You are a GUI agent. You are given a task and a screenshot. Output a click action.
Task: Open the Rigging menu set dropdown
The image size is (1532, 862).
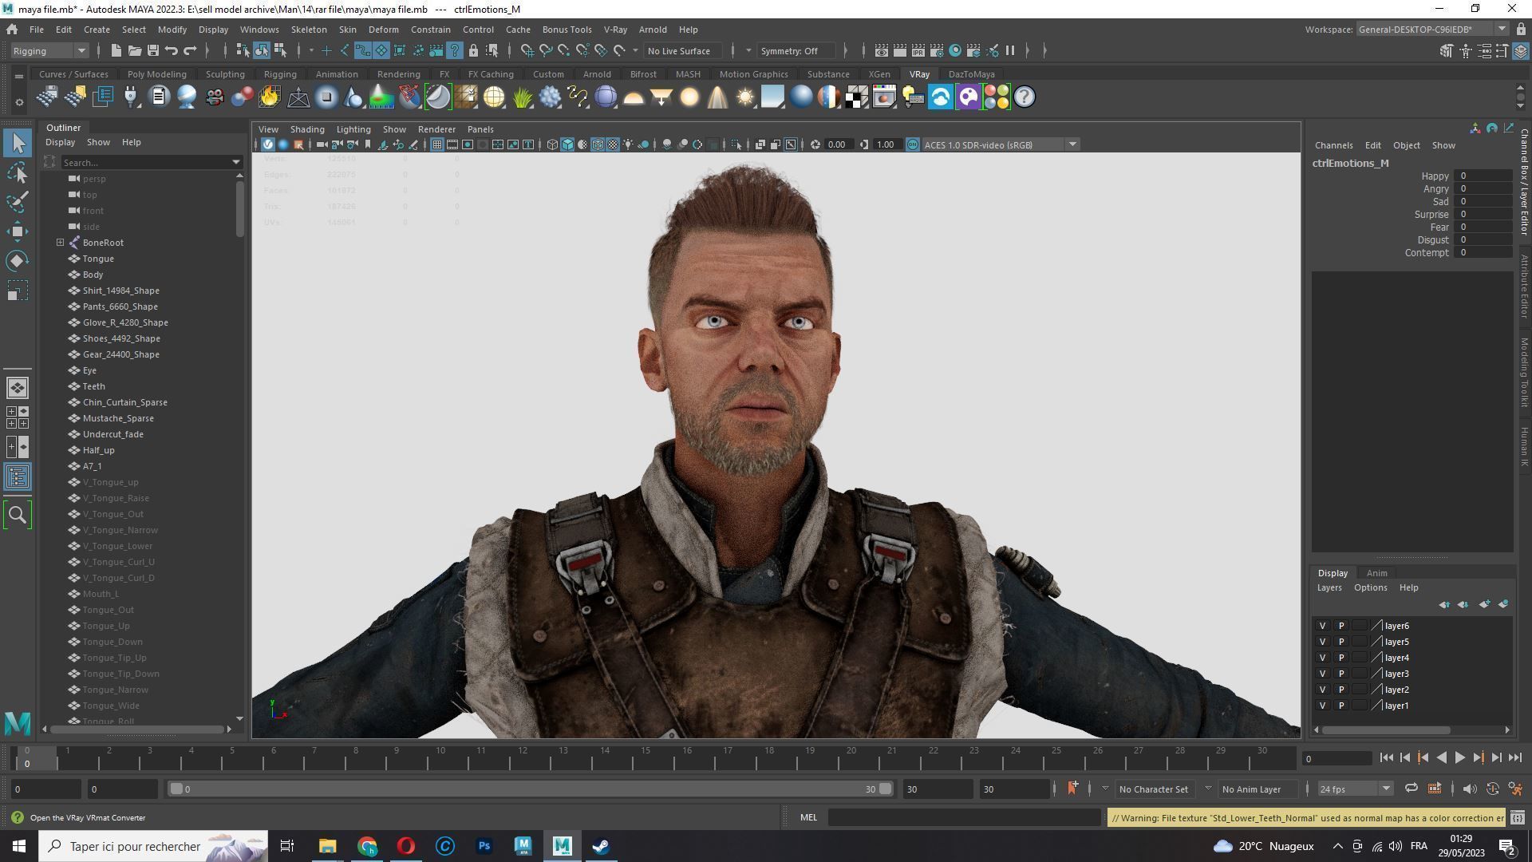[49, 50]
